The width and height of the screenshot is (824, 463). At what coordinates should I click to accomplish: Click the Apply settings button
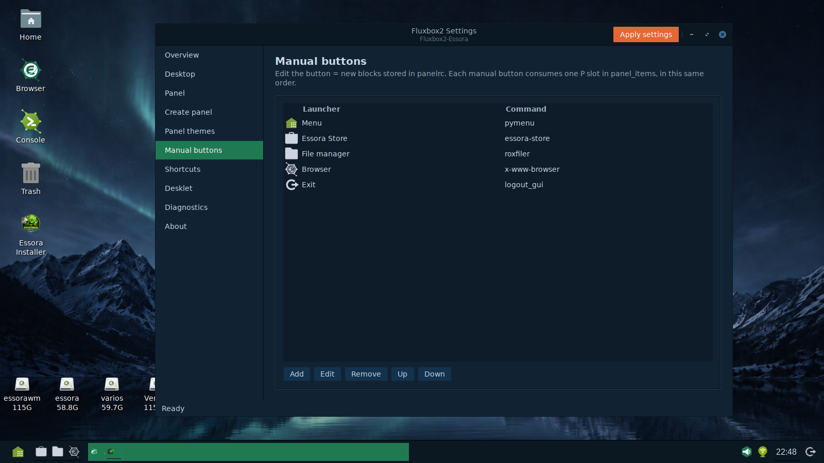646,34
